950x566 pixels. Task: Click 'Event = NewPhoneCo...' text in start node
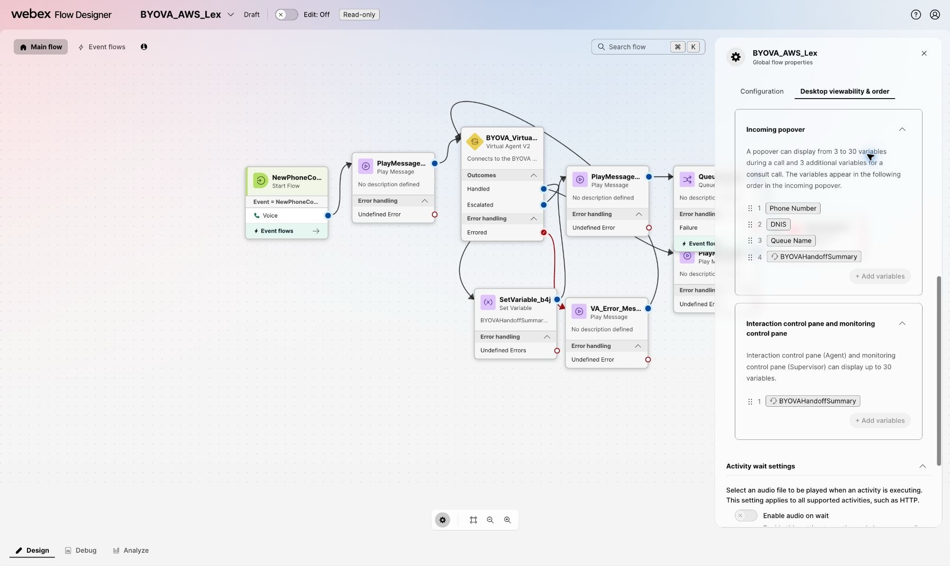286,202
